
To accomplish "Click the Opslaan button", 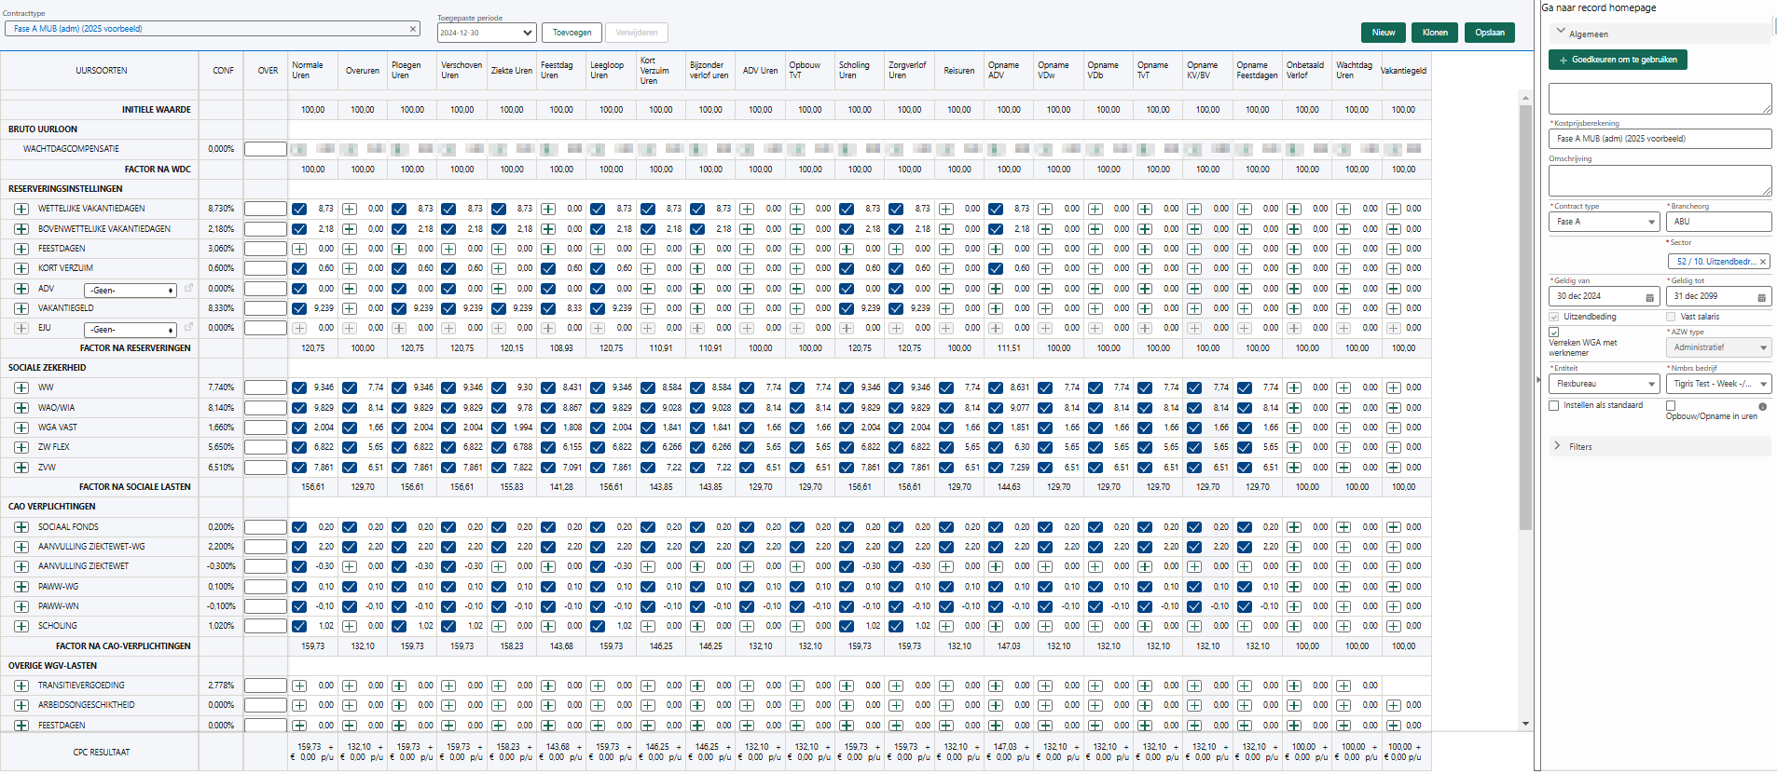I will coord(1489,33).
